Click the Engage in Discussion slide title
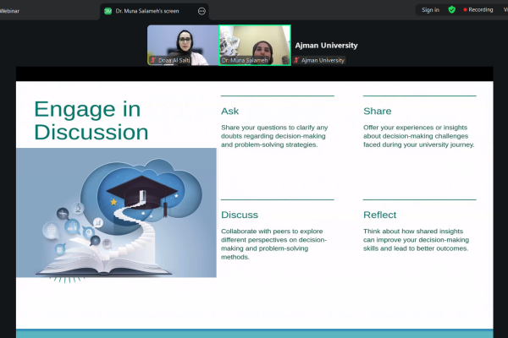The width and height of the screenshot is (508, 338). (x=91, y=121)
